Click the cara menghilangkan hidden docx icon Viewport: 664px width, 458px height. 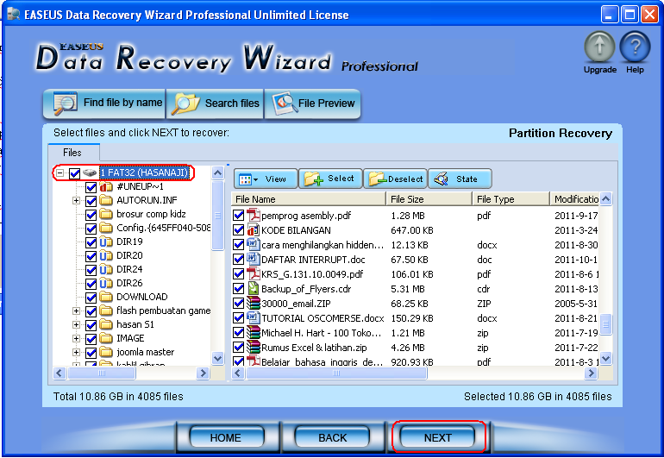point(254,244)
